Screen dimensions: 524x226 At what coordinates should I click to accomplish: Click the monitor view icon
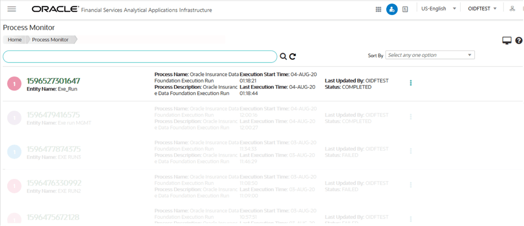[507, 41]
